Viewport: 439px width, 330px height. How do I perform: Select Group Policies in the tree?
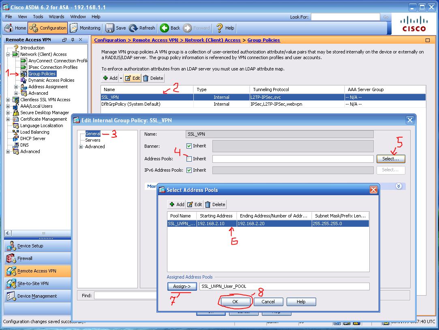coord(42,74)
